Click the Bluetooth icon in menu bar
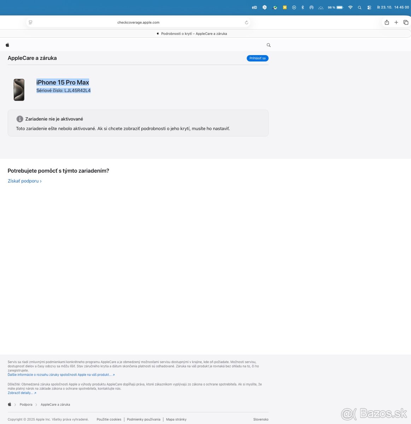Image resolution: width=411 pixels, height=424 pixels. coord(303,7)
